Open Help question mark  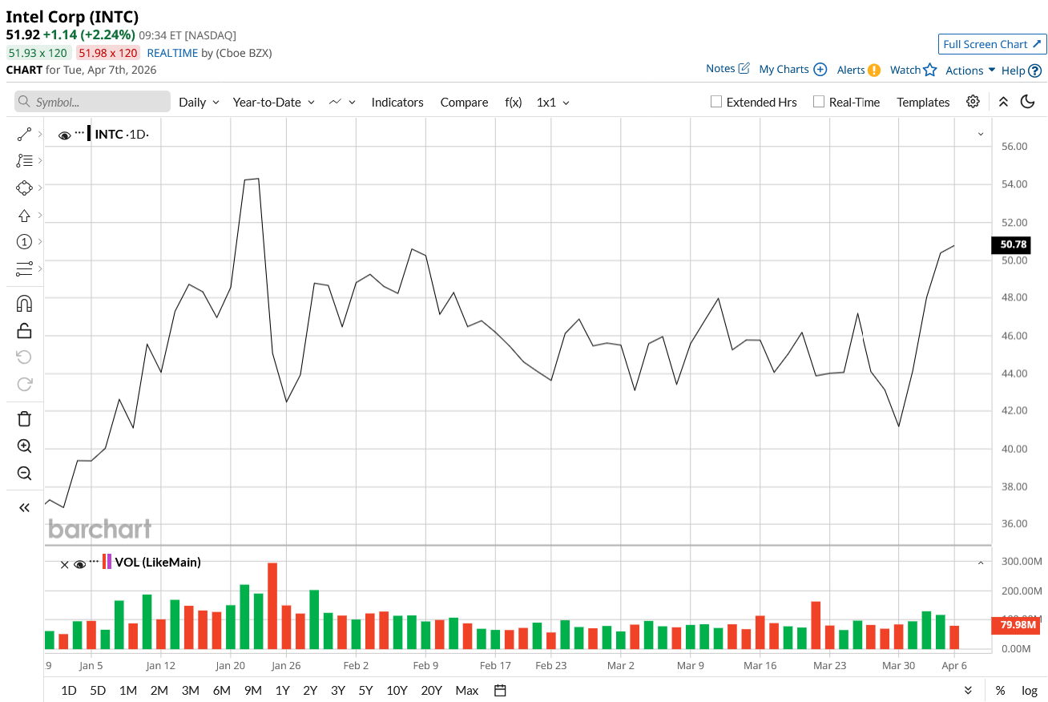[x=1035, y=71]
